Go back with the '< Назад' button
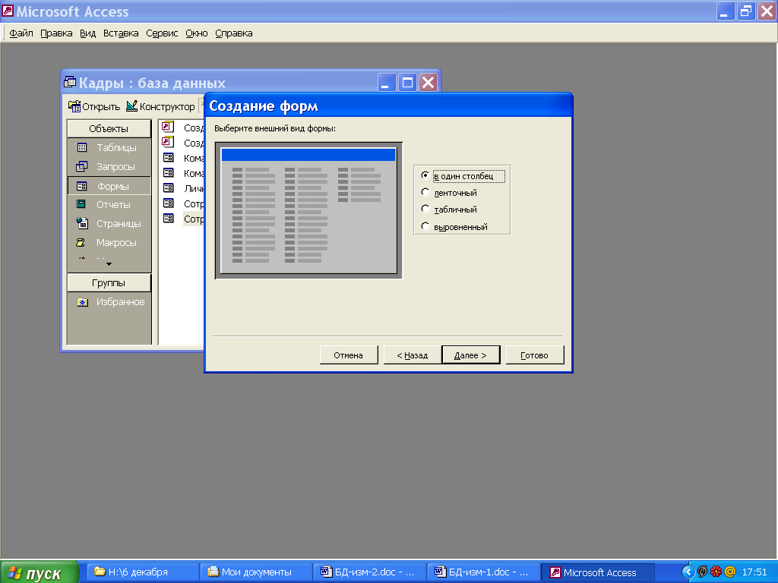The height and width of the screenshot is (583, 778). [413, 355]
